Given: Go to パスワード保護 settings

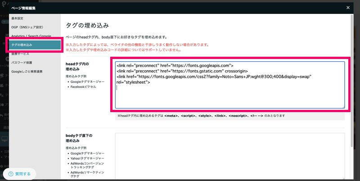Looking at the screenshot, I should pos(22,63).
